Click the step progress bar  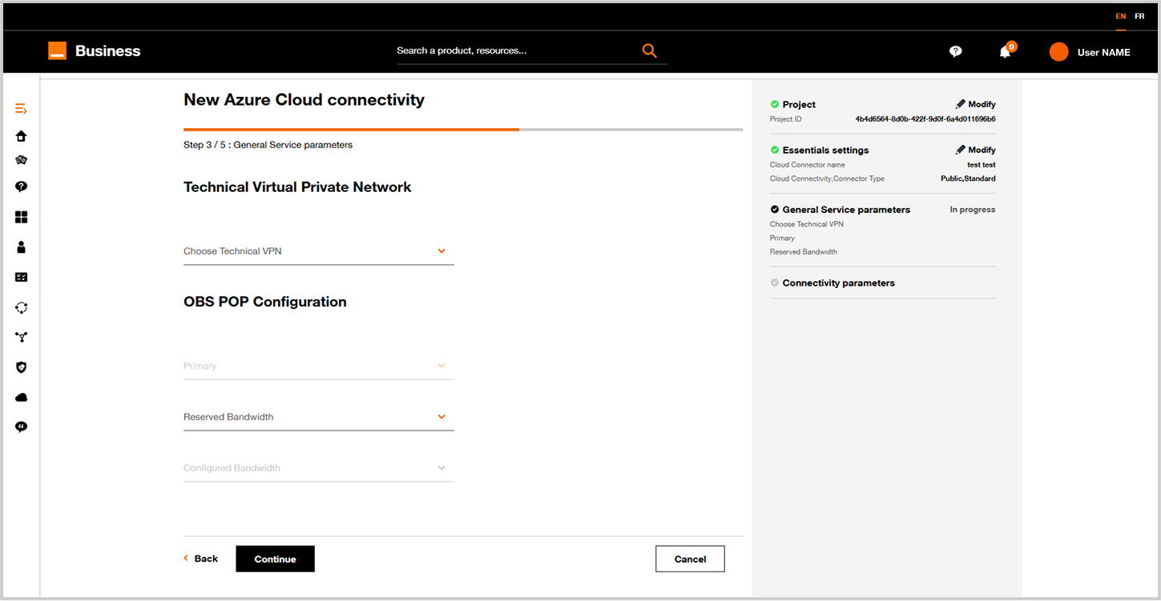(463, 129)
